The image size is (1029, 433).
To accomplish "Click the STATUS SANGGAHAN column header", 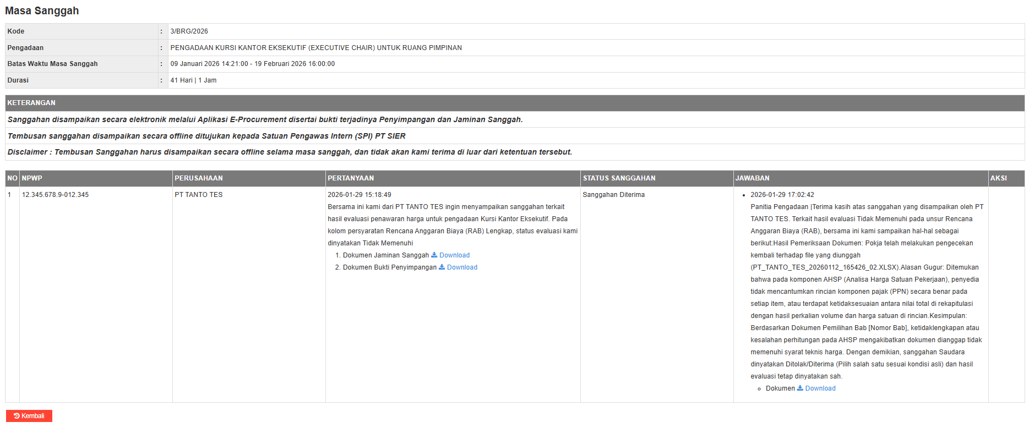I will (619, 178).
